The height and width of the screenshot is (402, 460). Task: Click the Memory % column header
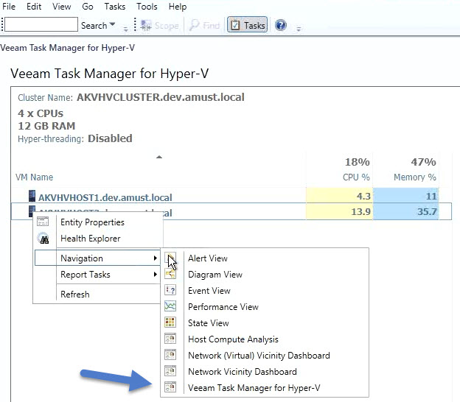tap(415, 177)
